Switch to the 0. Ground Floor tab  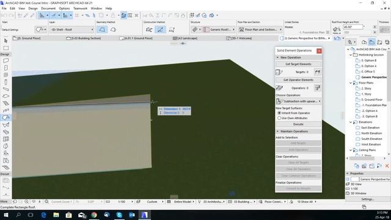click(27, 38)
